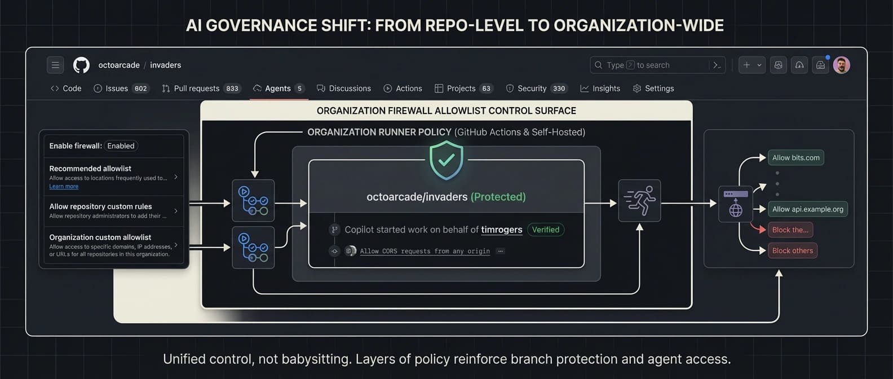View the Insights tab
This screenshot has width=893, height=379.
point(600,89)
